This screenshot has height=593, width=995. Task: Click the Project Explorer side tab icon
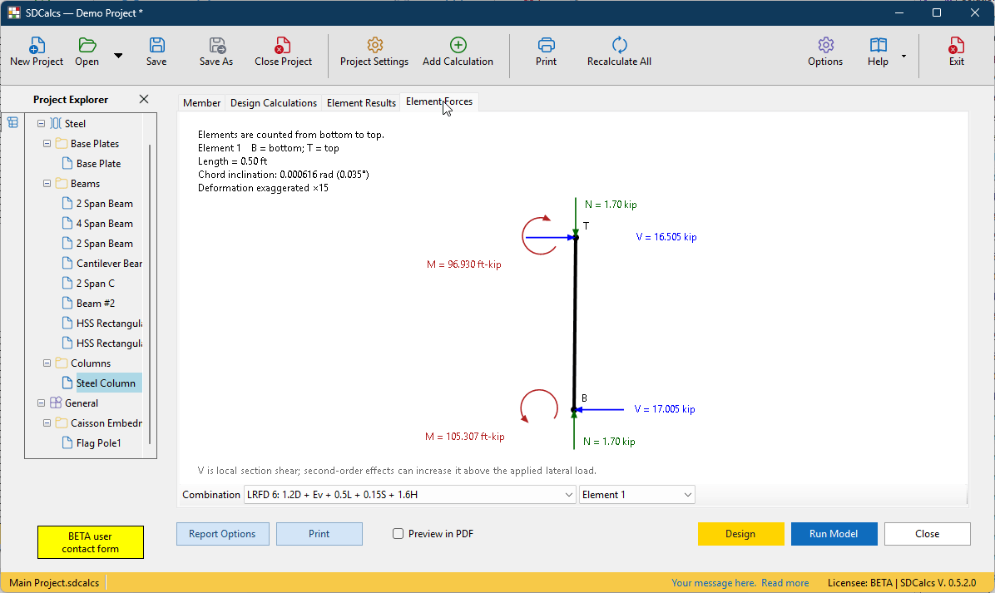pyautogui.click(x=12, y=122)
